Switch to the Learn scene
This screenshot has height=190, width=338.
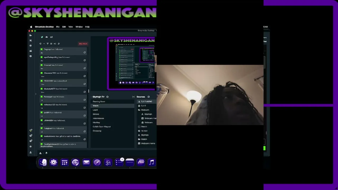112,110
